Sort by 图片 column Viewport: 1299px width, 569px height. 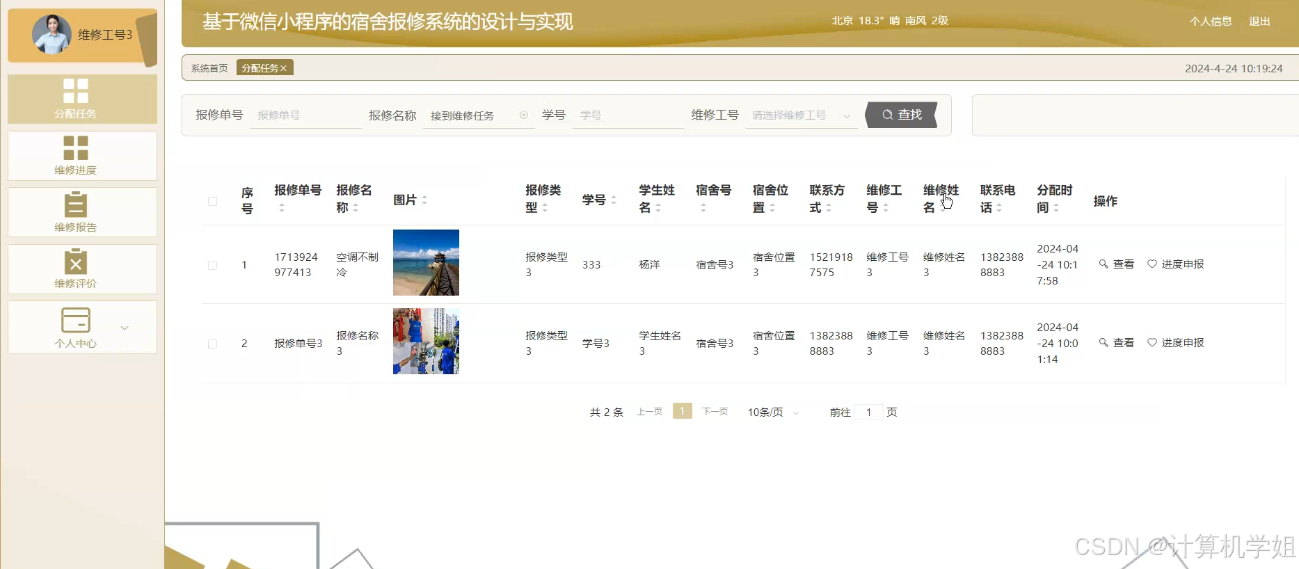[424, 200]
